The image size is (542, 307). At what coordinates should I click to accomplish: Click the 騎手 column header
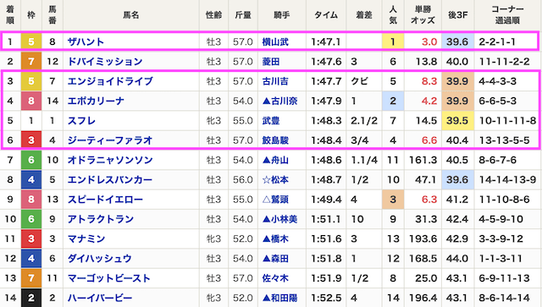click(282, 15)
